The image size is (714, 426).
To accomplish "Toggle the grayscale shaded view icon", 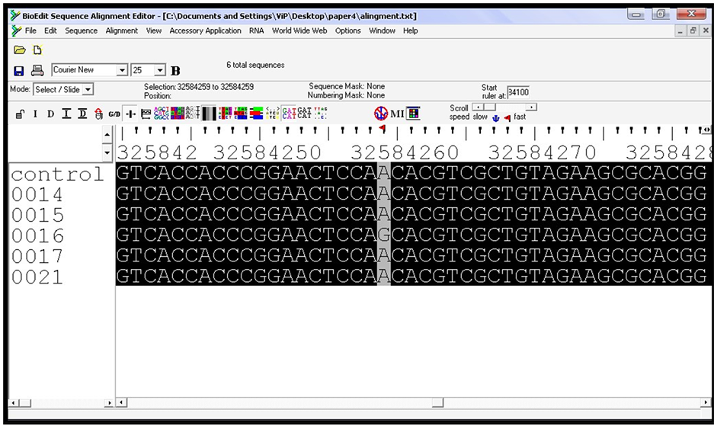I will pyautogui.click(x=208, y=114).
